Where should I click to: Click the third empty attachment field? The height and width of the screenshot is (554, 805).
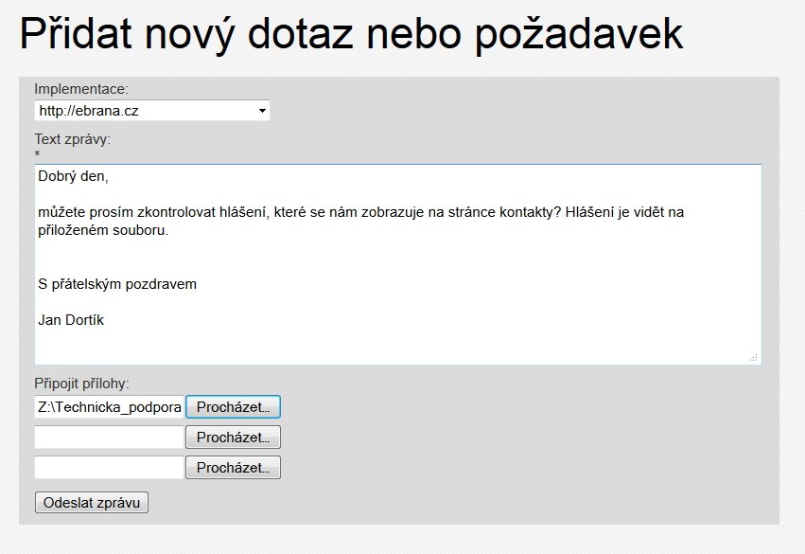tap(109, 468)
